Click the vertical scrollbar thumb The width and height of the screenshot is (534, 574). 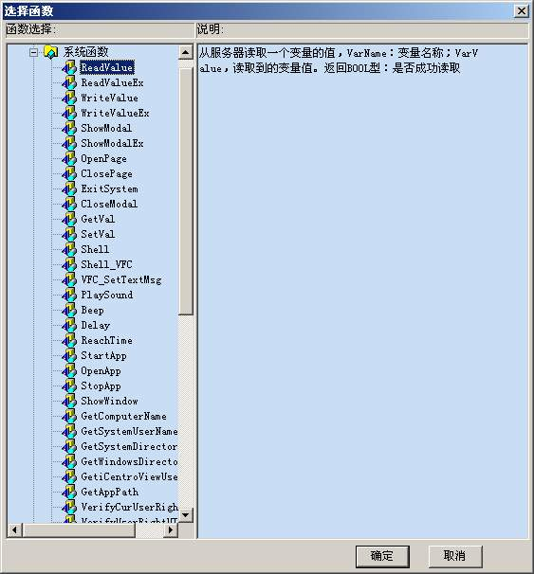pyautogui.click(x=186, y=191)
